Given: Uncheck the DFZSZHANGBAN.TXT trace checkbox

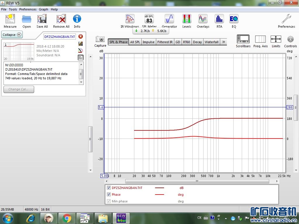Looking at the screenshot, I should click(109, 188).
